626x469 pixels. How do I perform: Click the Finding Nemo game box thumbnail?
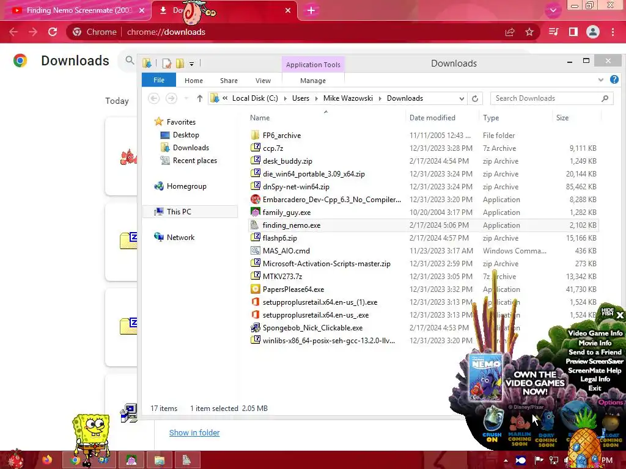click(x=485, y=377)
